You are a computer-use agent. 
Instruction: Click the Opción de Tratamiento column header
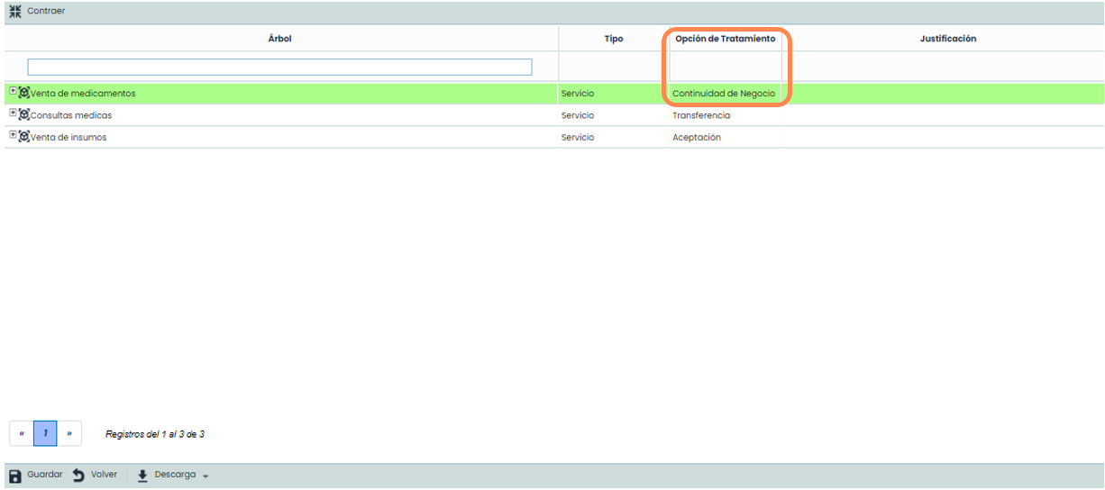(725, 39)
